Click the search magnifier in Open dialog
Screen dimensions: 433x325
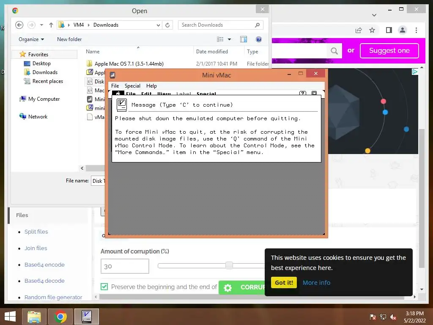pyautogui.click(x=257, y=25)
